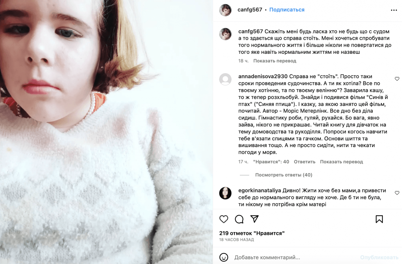Like annadenisova2930's comment heart
The image size is (402, 264).
click(397, 79)
